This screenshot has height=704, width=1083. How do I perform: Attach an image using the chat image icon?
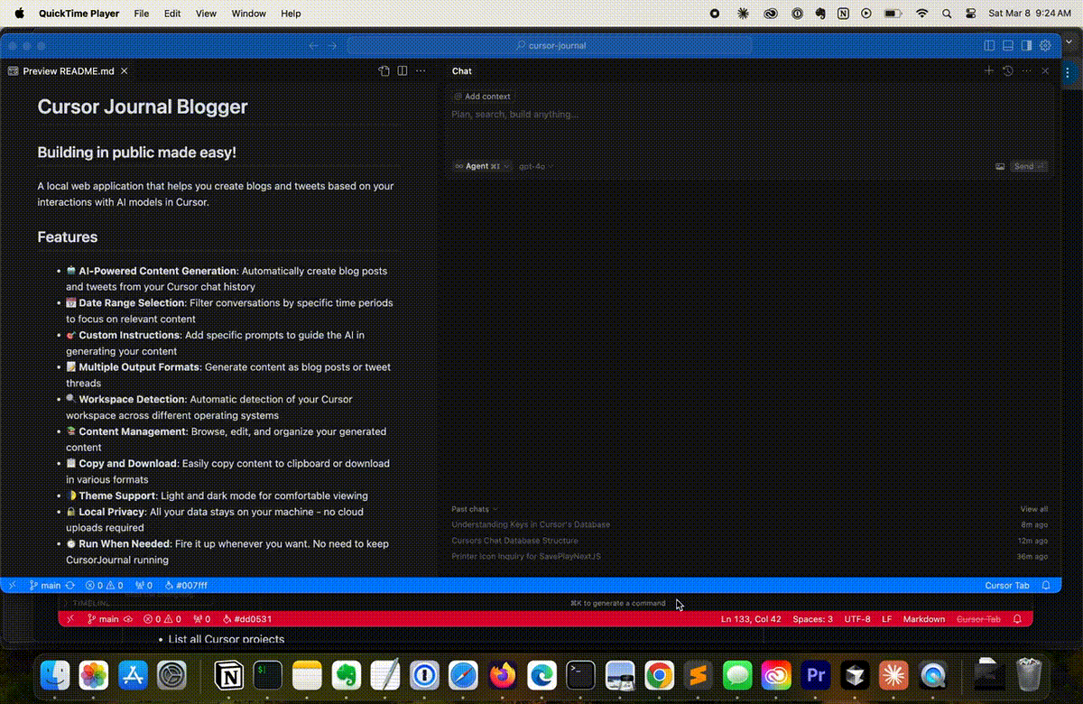coord(1000,166)
